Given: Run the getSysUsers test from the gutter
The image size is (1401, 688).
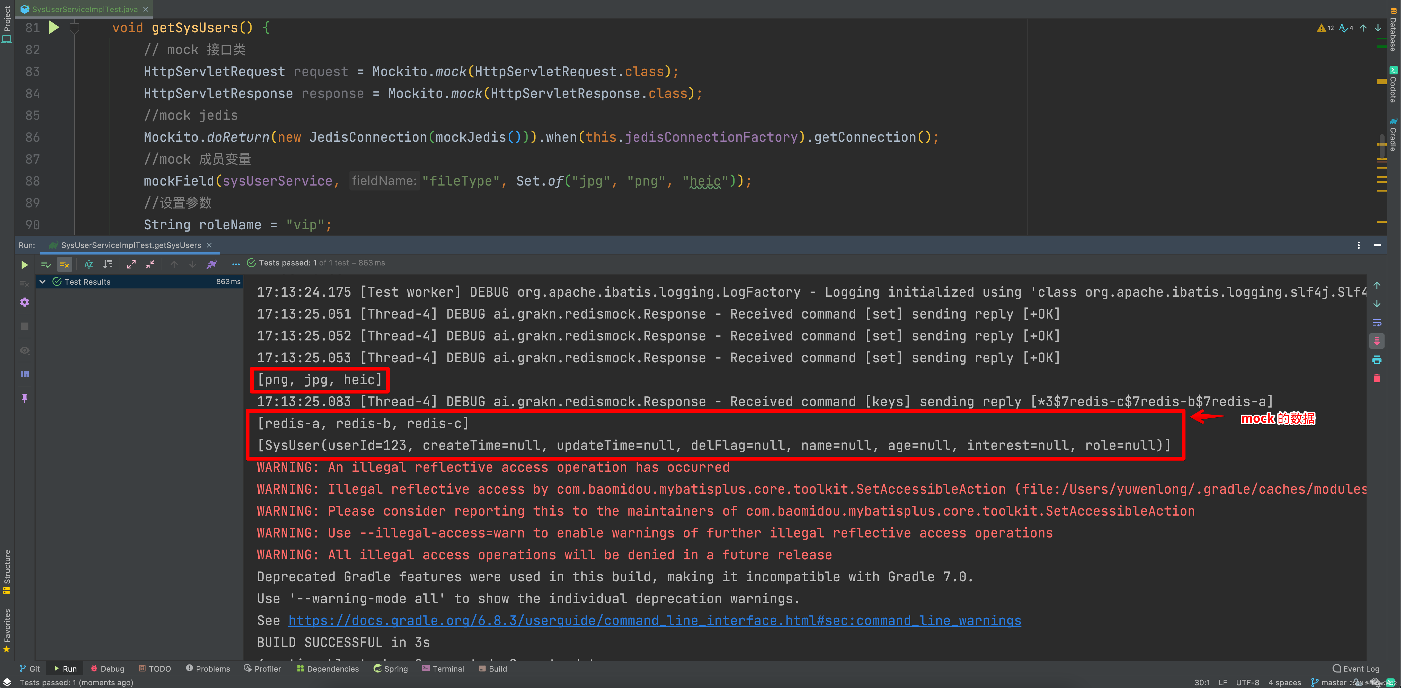Looking at the screenshot, I should (54, 27).
